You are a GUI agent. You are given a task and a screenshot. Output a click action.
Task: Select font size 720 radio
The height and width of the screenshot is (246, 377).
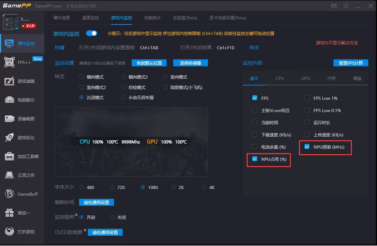click(x=112, y=187)
